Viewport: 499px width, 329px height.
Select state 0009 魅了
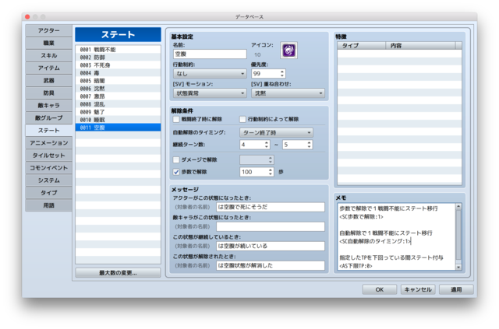118,112
